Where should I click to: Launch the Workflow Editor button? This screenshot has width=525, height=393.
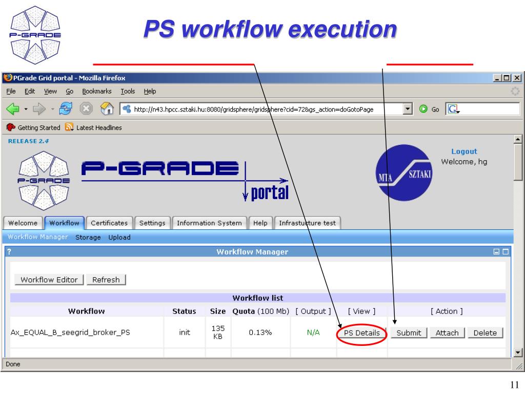49,280
